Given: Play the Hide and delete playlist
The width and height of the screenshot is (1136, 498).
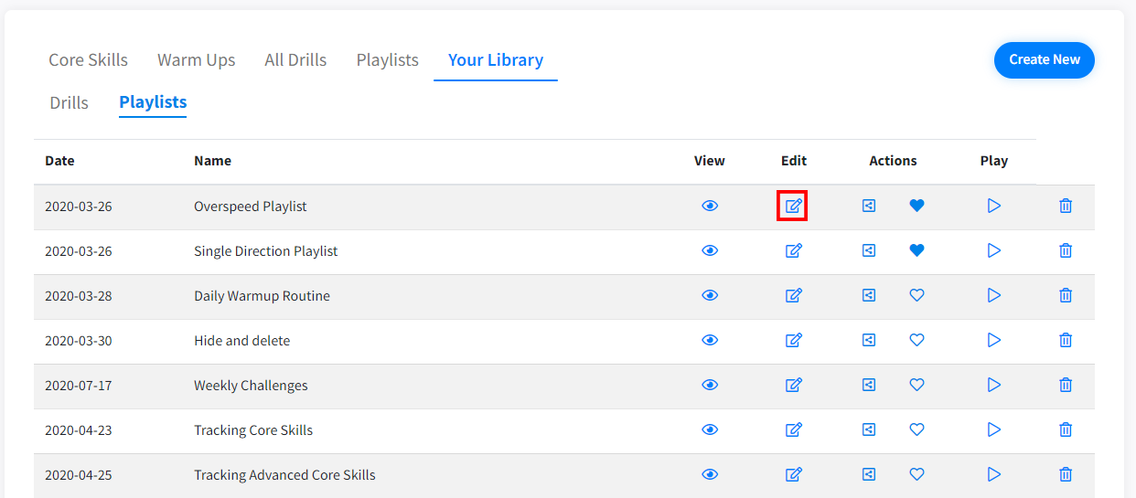Looking at the screenshot, I should tap(994, 340).
